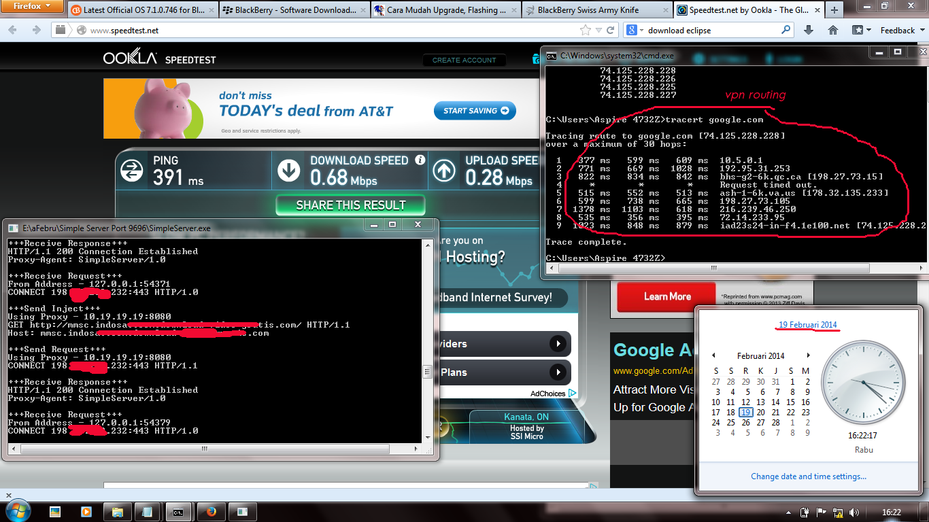The image size is (929, 522).
Task: Click the cmd.exe window title icon
Action: pyautogui.click(x=553, y=56)
